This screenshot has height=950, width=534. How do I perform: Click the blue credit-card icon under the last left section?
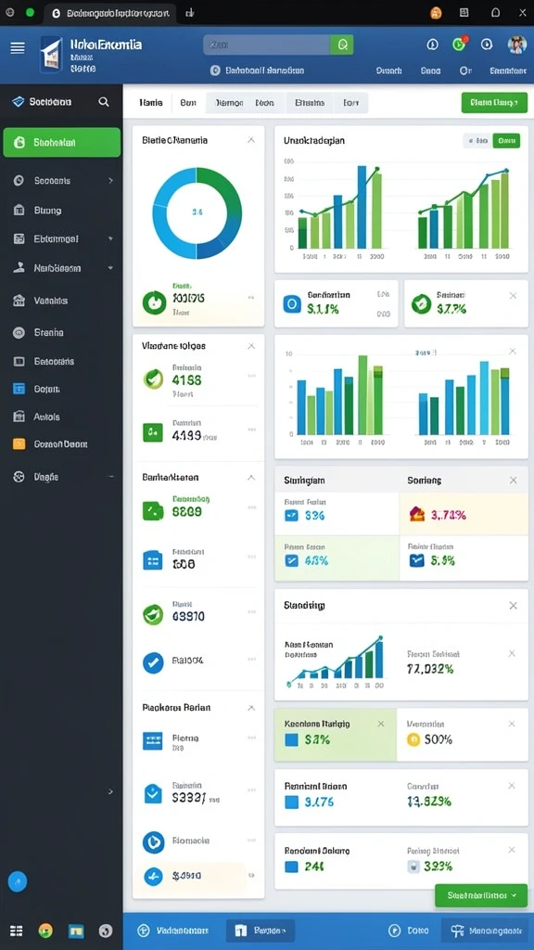coord(153,740)
